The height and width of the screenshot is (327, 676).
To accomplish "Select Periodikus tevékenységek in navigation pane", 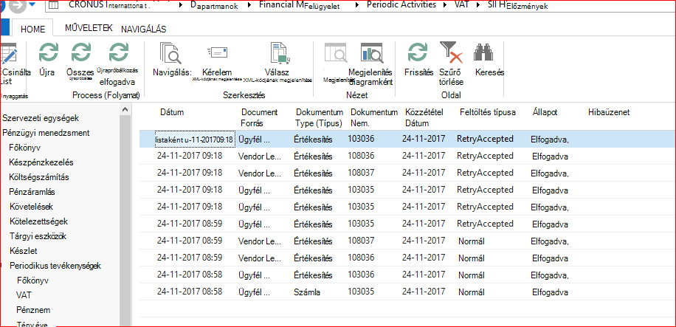I will [x=55, y=265].
